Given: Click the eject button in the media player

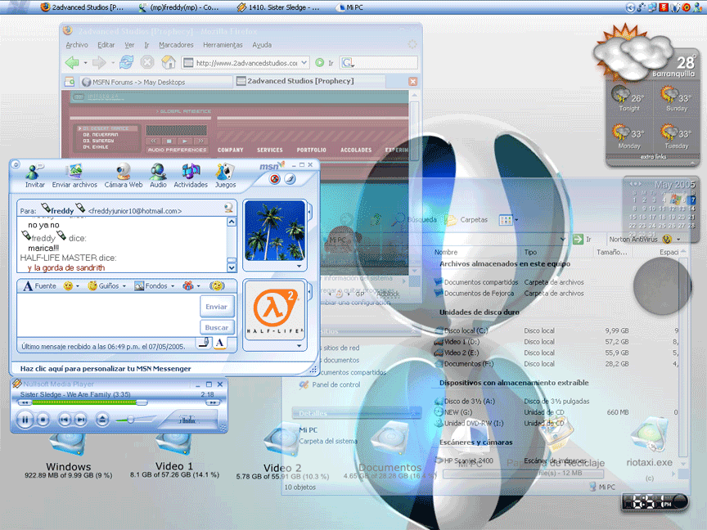Looking at the screenshot, I should click(102, 420).
